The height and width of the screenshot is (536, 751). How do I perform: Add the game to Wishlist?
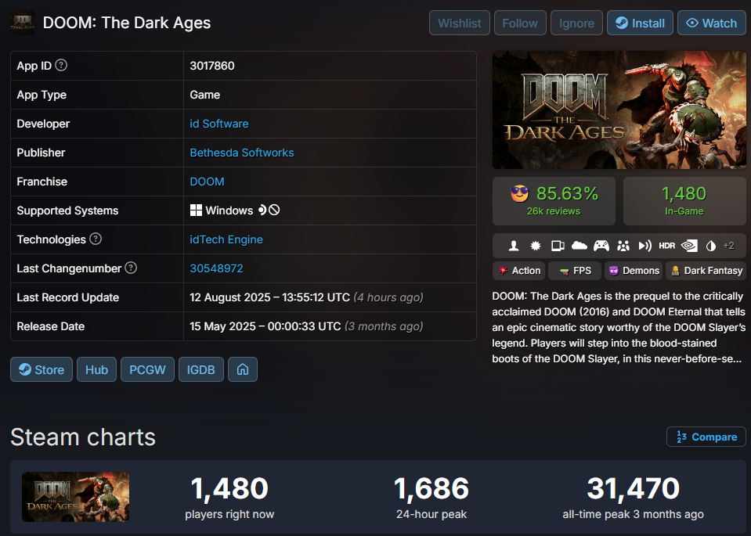(x=460, y=23)
